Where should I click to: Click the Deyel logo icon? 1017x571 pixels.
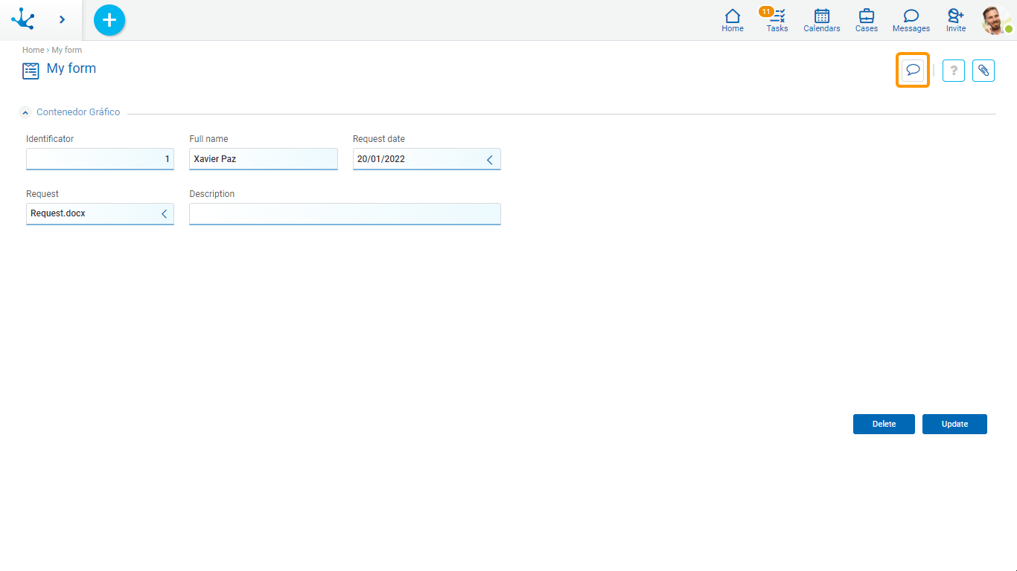(23, 19)
